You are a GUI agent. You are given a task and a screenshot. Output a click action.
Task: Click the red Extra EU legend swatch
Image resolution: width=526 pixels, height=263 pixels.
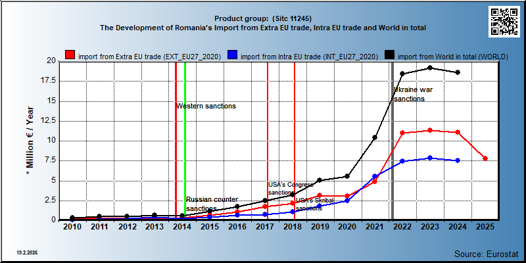pyautogui.click(x=70, y=55)
